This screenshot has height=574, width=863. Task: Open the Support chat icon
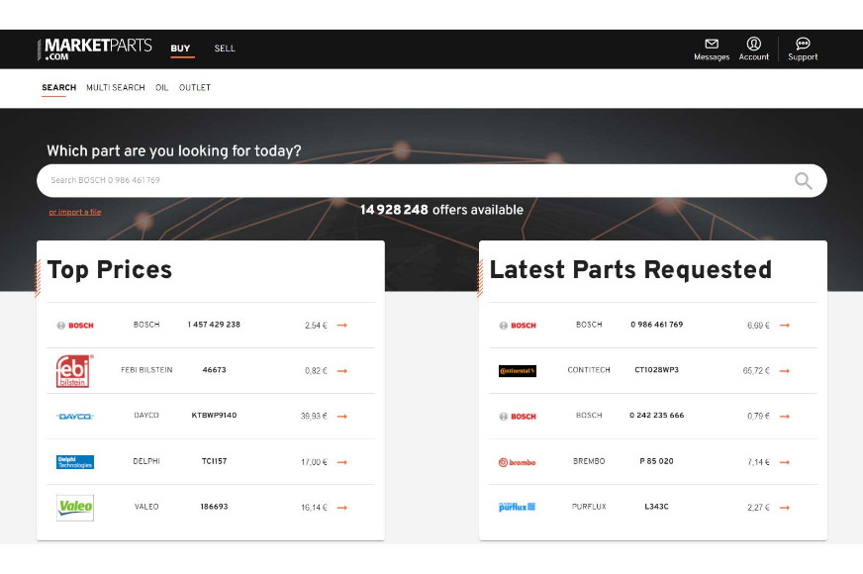(803, 44)
